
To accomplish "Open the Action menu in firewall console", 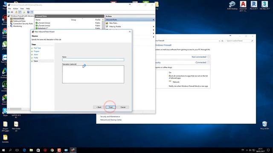I will [x=16, y=8].
